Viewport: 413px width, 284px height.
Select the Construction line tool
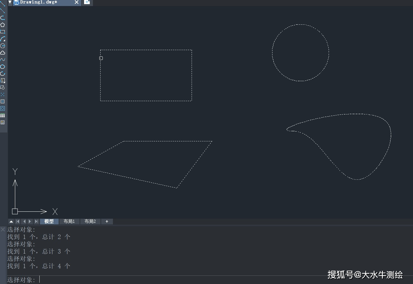tap(3, 11)
